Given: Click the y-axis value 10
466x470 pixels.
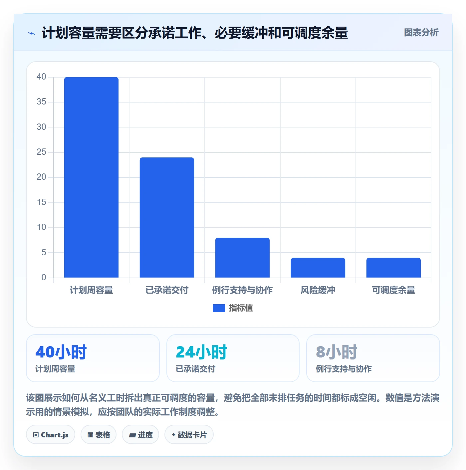Looking at the screenshot, I should [x=41, y=227].
